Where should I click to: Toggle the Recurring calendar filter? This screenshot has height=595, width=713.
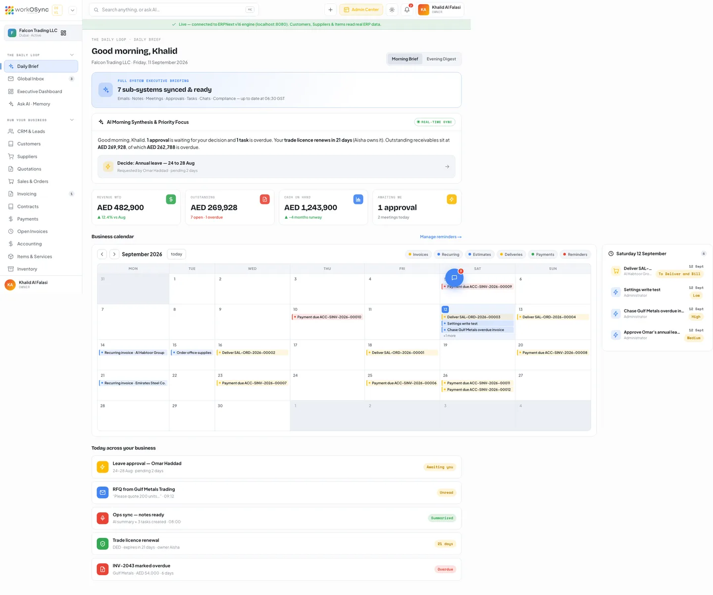448,254
